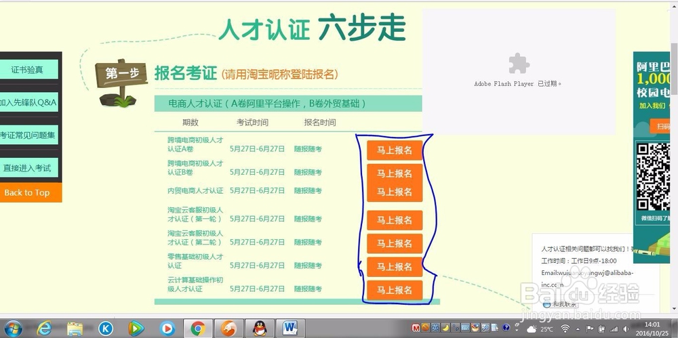Viewport: 678px width, 338px height.
Task: Click the 工作时间：工作日9点-18:00 text
Action: 579,261
